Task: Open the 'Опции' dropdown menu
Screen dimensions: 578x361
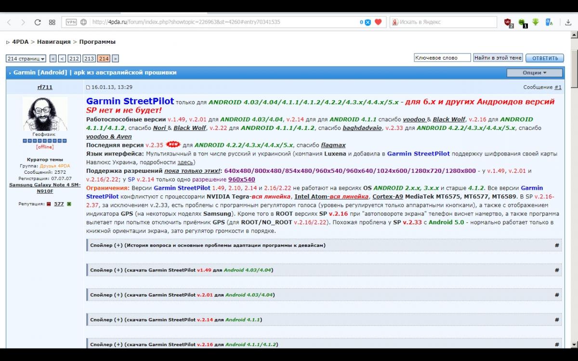Action: [x=534, y=73]
